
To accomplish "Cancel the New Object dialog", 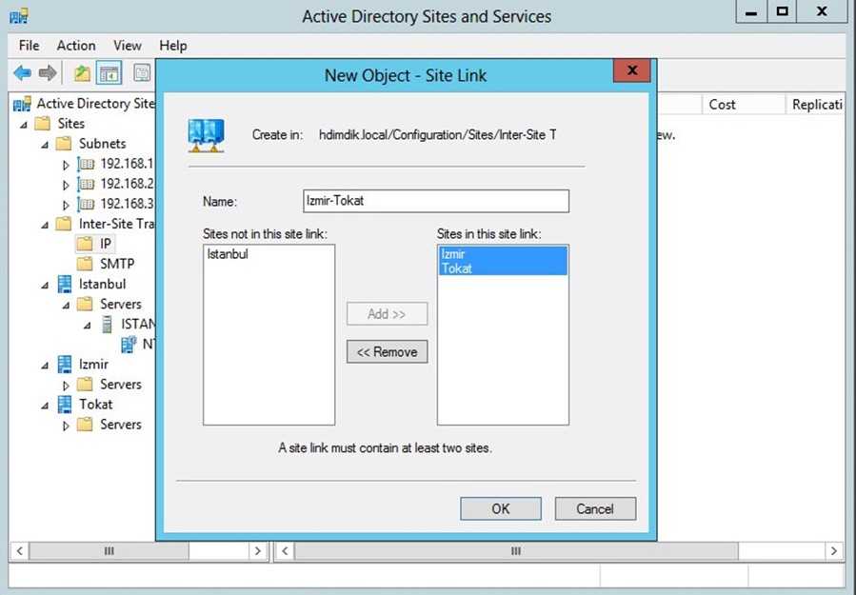I will tap(595, 508).
